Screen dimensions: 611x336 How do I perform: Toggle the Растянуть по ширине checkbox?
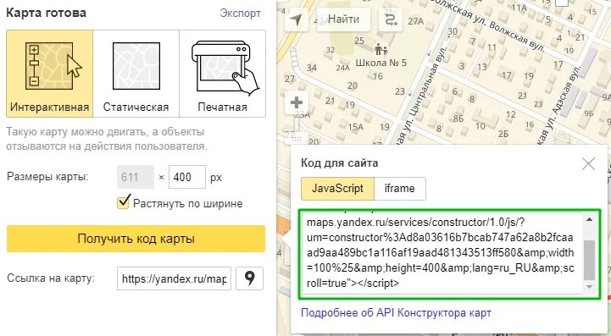click(124, 202)
